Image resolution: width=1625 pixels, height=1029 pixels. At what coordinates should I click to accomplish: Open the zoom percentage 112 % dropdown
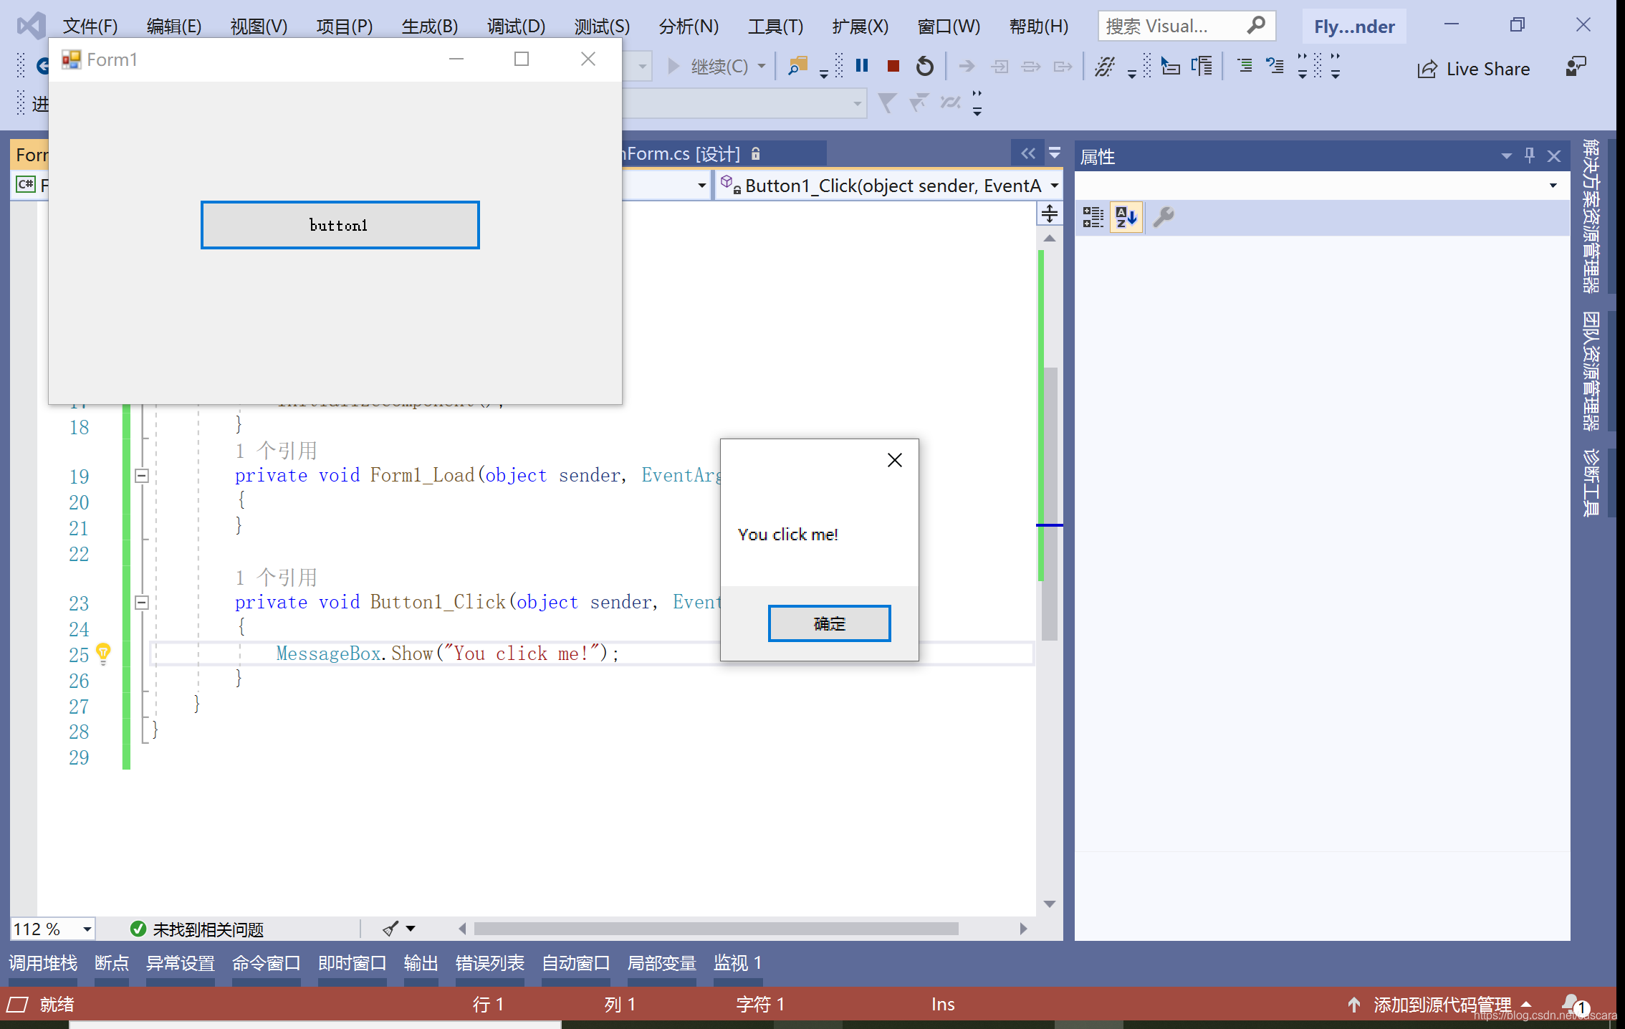[x=87, y=929]
